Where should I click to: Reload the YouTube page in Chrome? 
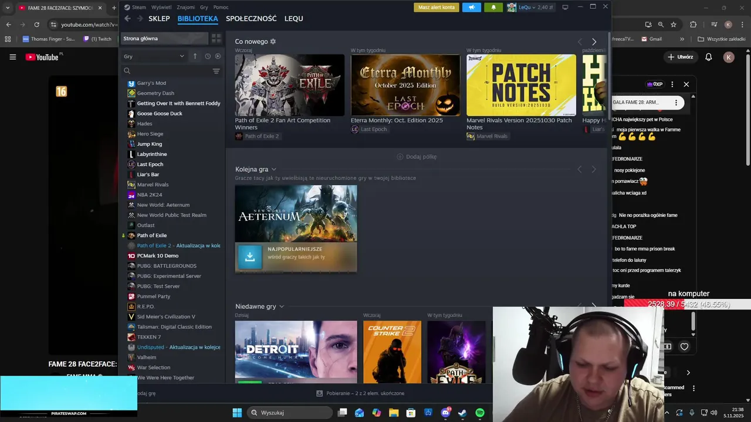click(36, 25)
